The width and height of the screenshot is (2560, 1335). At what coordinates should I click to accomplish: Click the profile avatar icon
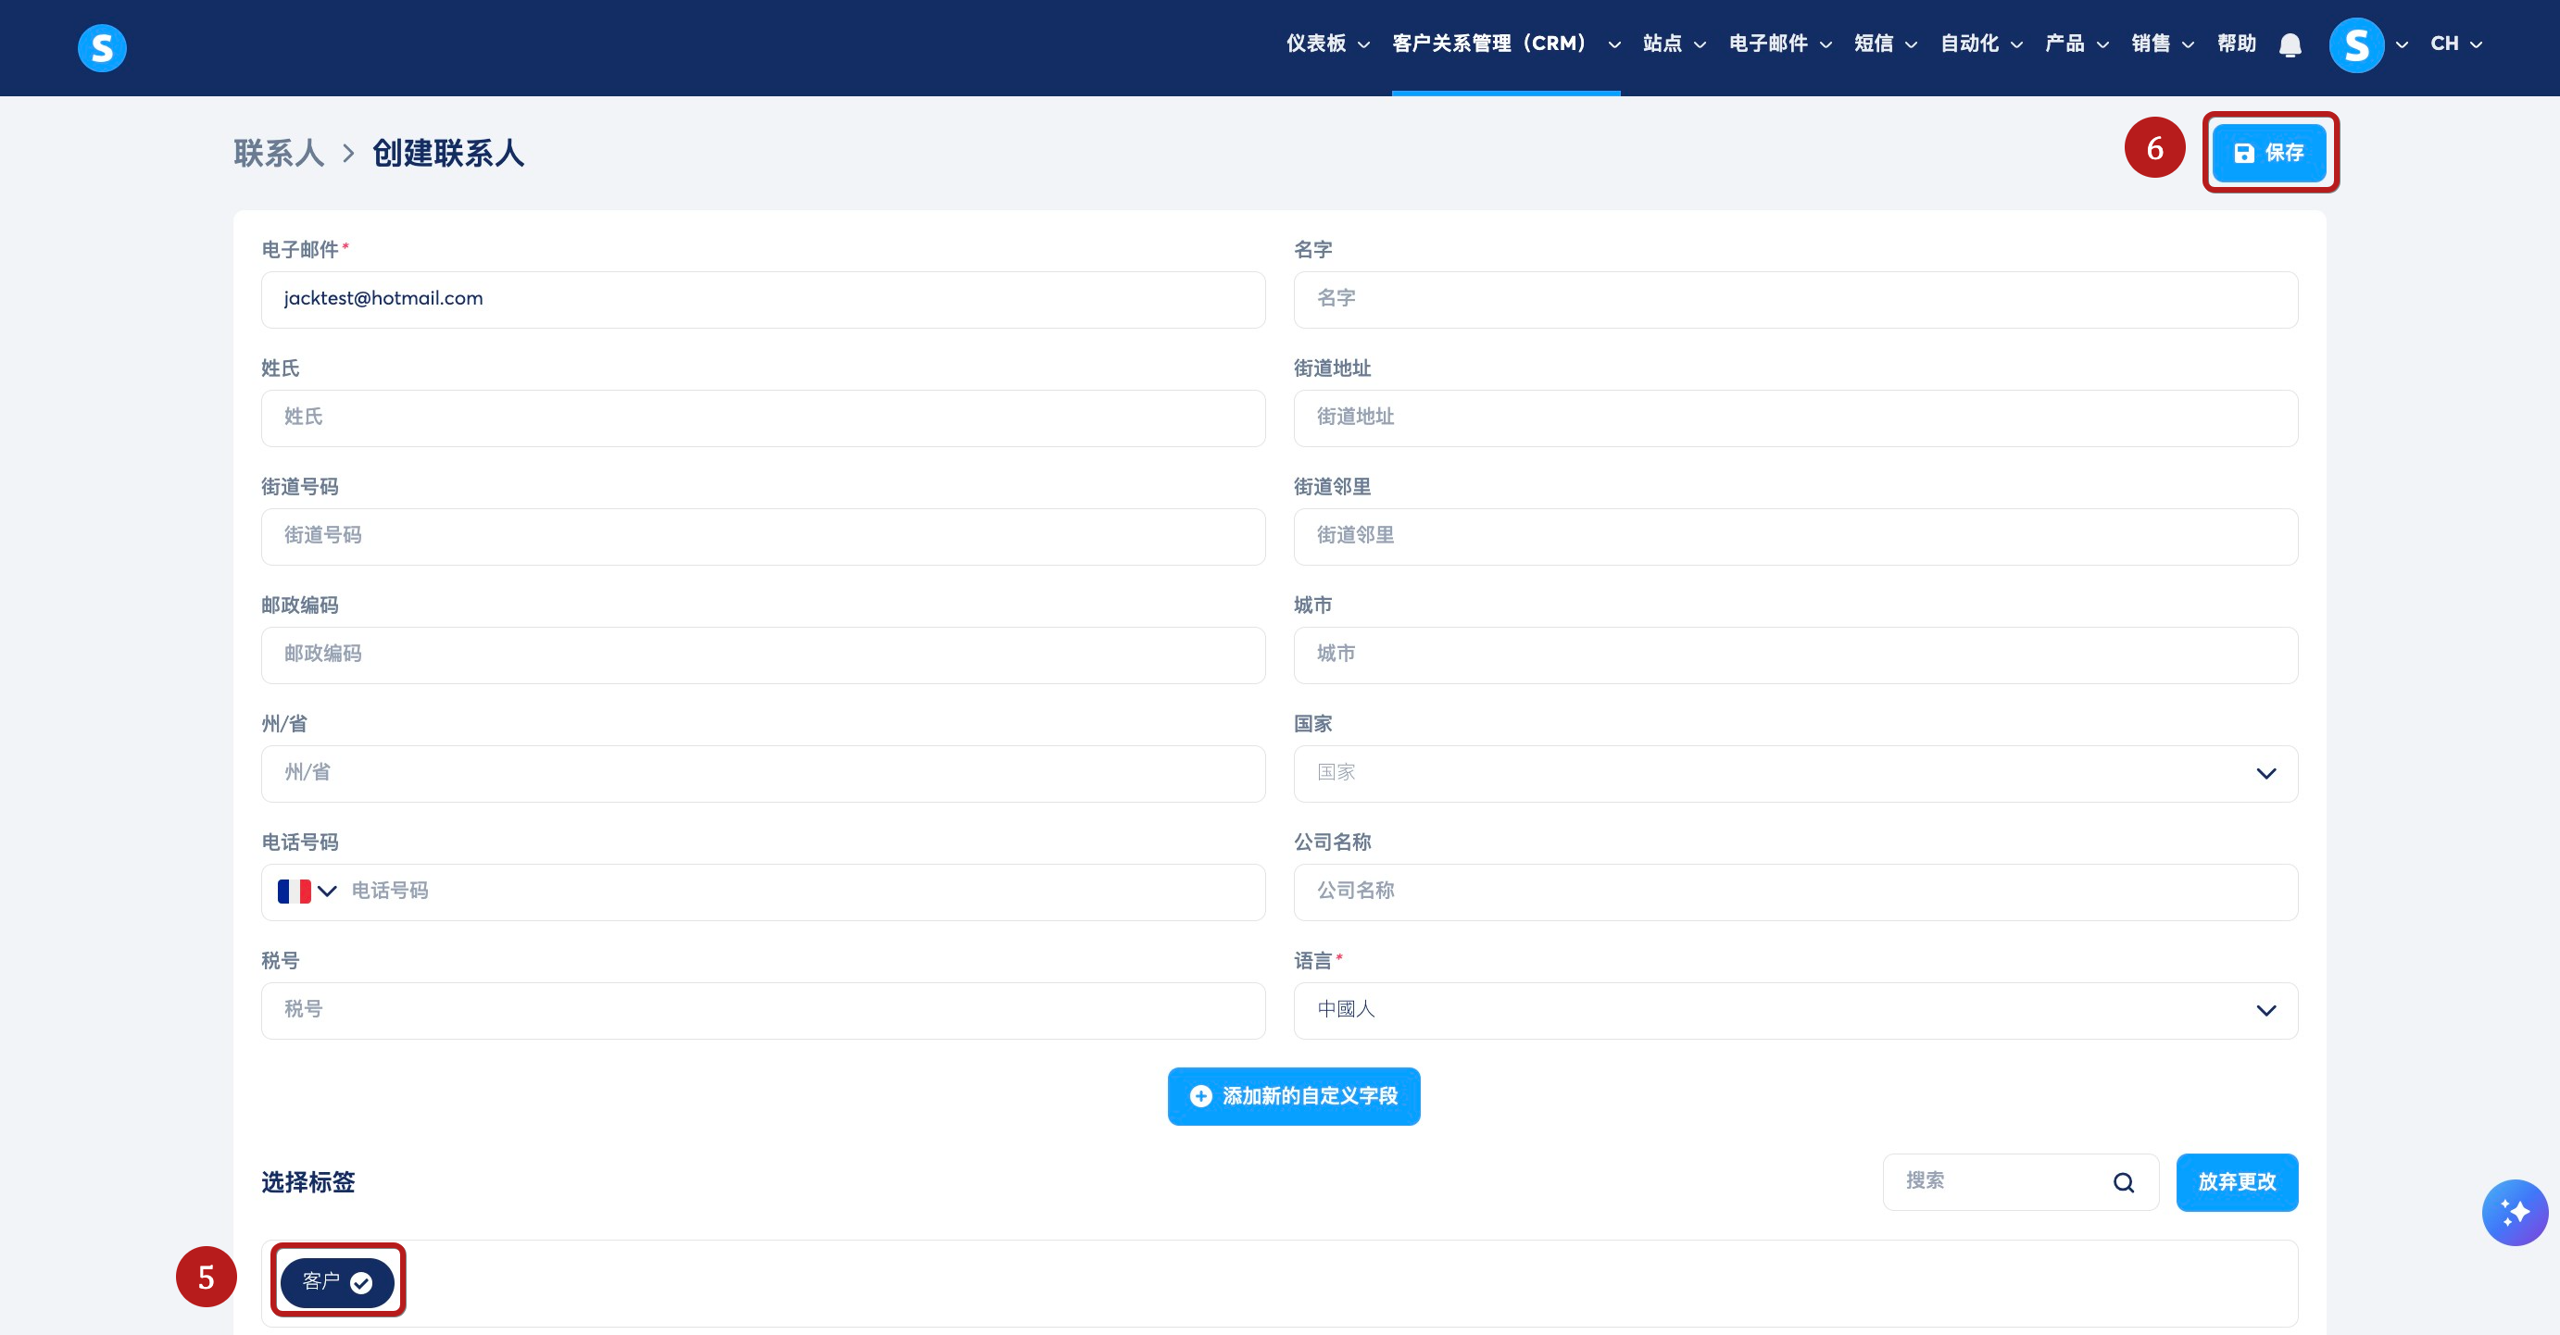(2356, 44)
